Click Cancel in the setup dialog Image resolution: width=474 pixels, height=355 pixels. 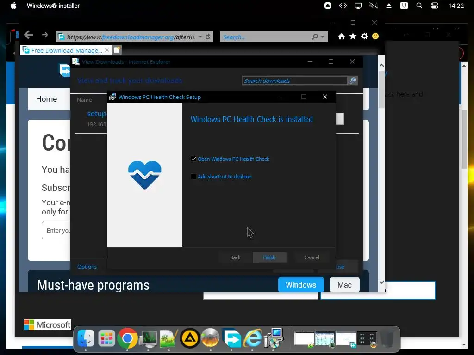(x=312, y=257)
